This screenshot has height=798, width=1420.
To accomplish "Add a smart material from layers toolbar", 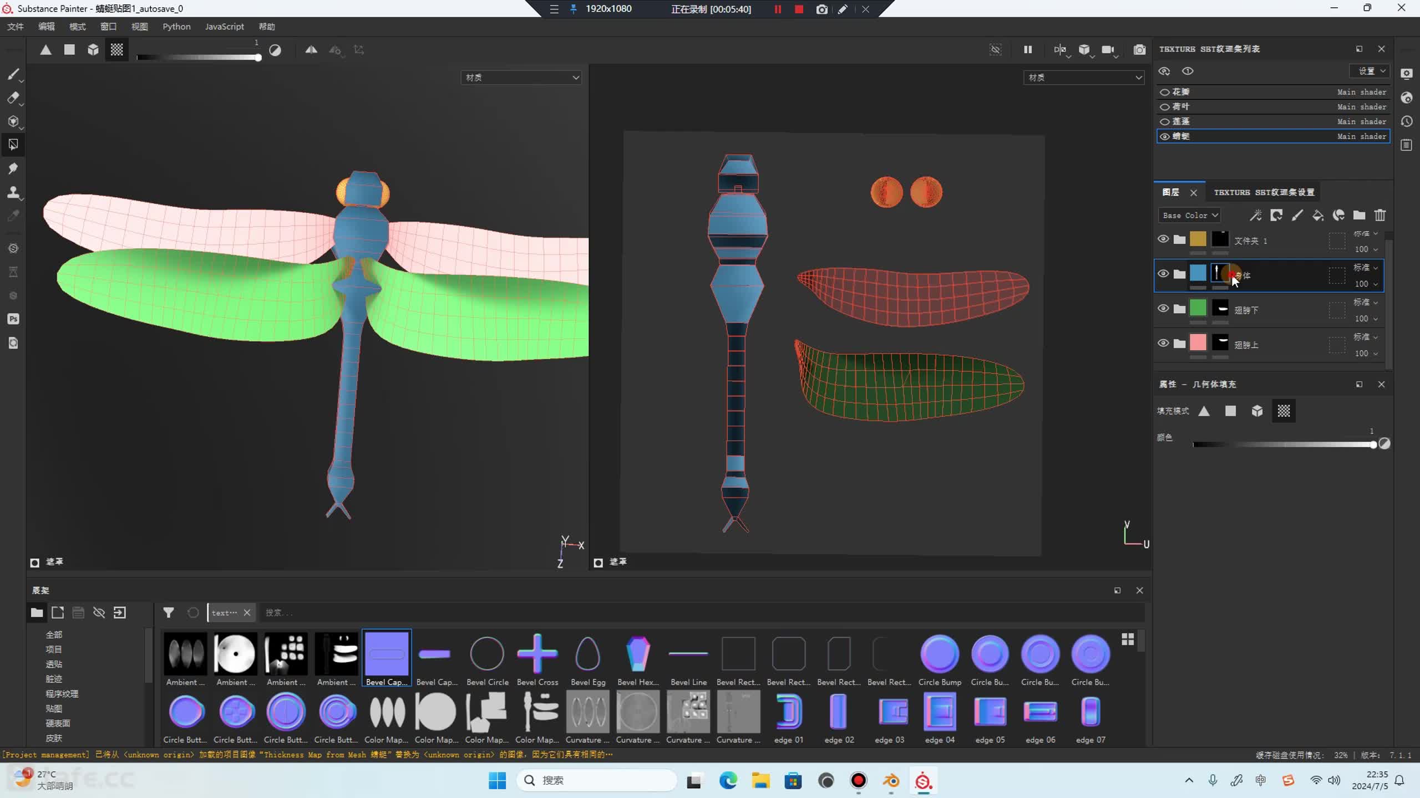I will tap(1338, 215).
